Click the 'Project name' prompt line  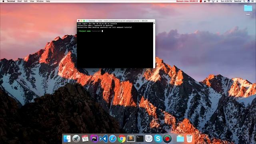point(90,31)
